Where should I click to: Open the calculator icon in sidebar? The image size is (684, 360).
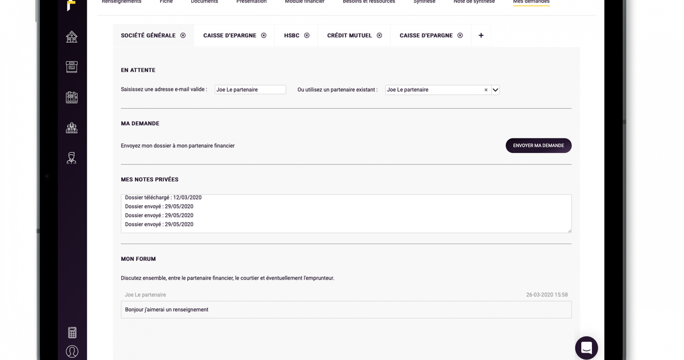click(x=72, y=332)
